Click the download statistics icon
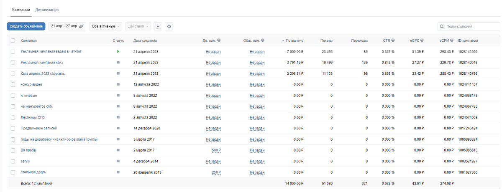This screenshot has height=192, width=502. [x=158, y=26]
